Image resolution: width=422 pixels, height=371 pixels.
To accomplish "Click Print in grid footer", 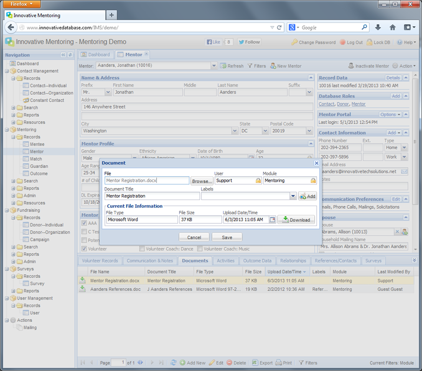I will point(283,363).
